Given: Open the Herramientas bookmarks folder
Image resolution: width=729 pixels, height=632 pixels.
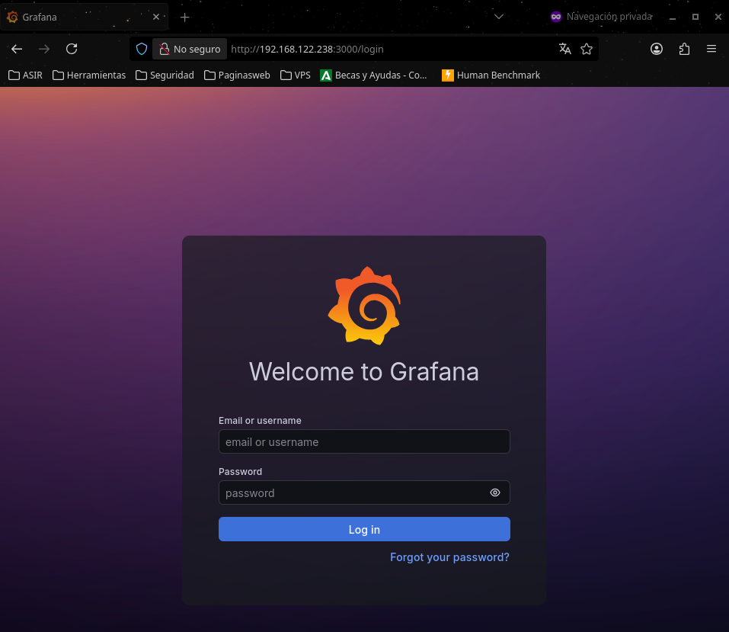Looking at the screenshot, I should (x=89, y=75).
